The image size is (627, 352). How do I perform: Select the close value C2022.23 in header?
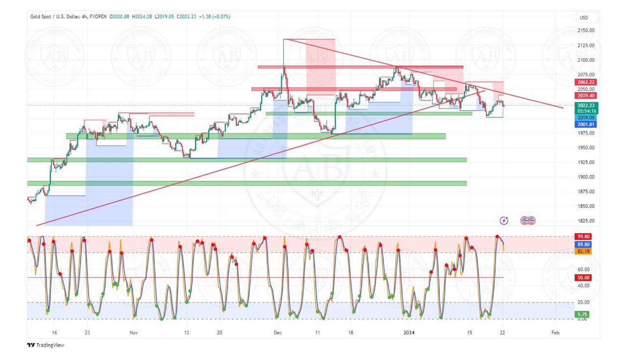tap(187, 17)
